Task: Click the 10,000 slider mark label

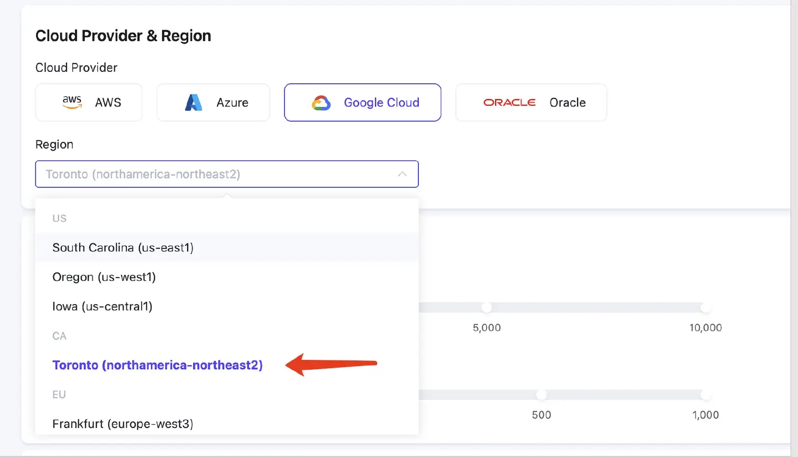Action: [x=705, y=328]
